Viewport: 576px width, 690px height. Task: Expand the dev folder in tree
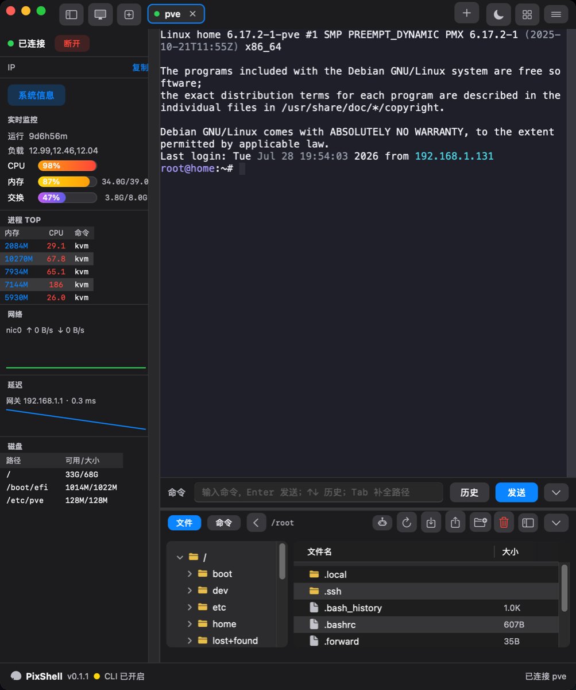190,591
